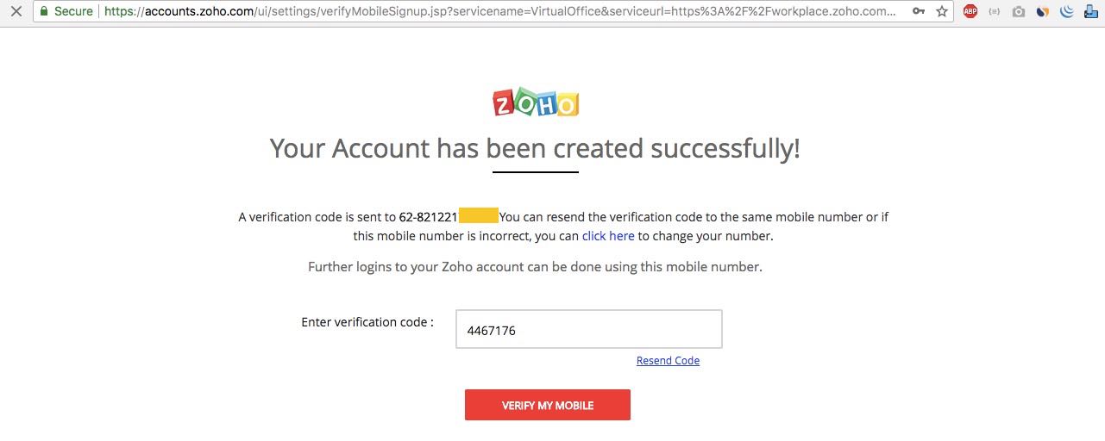
Task: Click the green padlock security icon
Action: click(43, 12)
